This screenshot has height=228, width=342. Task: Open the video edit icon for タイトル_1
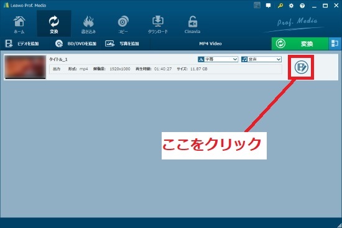click(x=301, y=67)
